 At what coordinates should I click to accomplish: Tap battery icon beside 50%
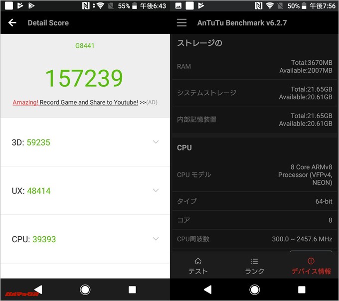[x=304, y=6]
